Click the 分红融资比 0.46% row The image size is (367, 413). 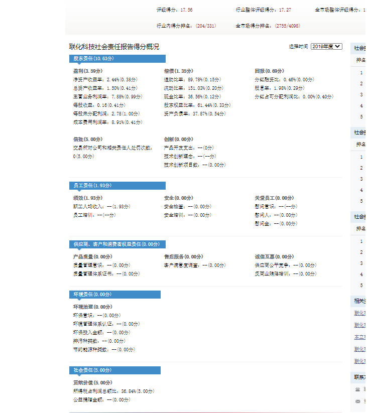pyautogui.click(x=285, y=80)
